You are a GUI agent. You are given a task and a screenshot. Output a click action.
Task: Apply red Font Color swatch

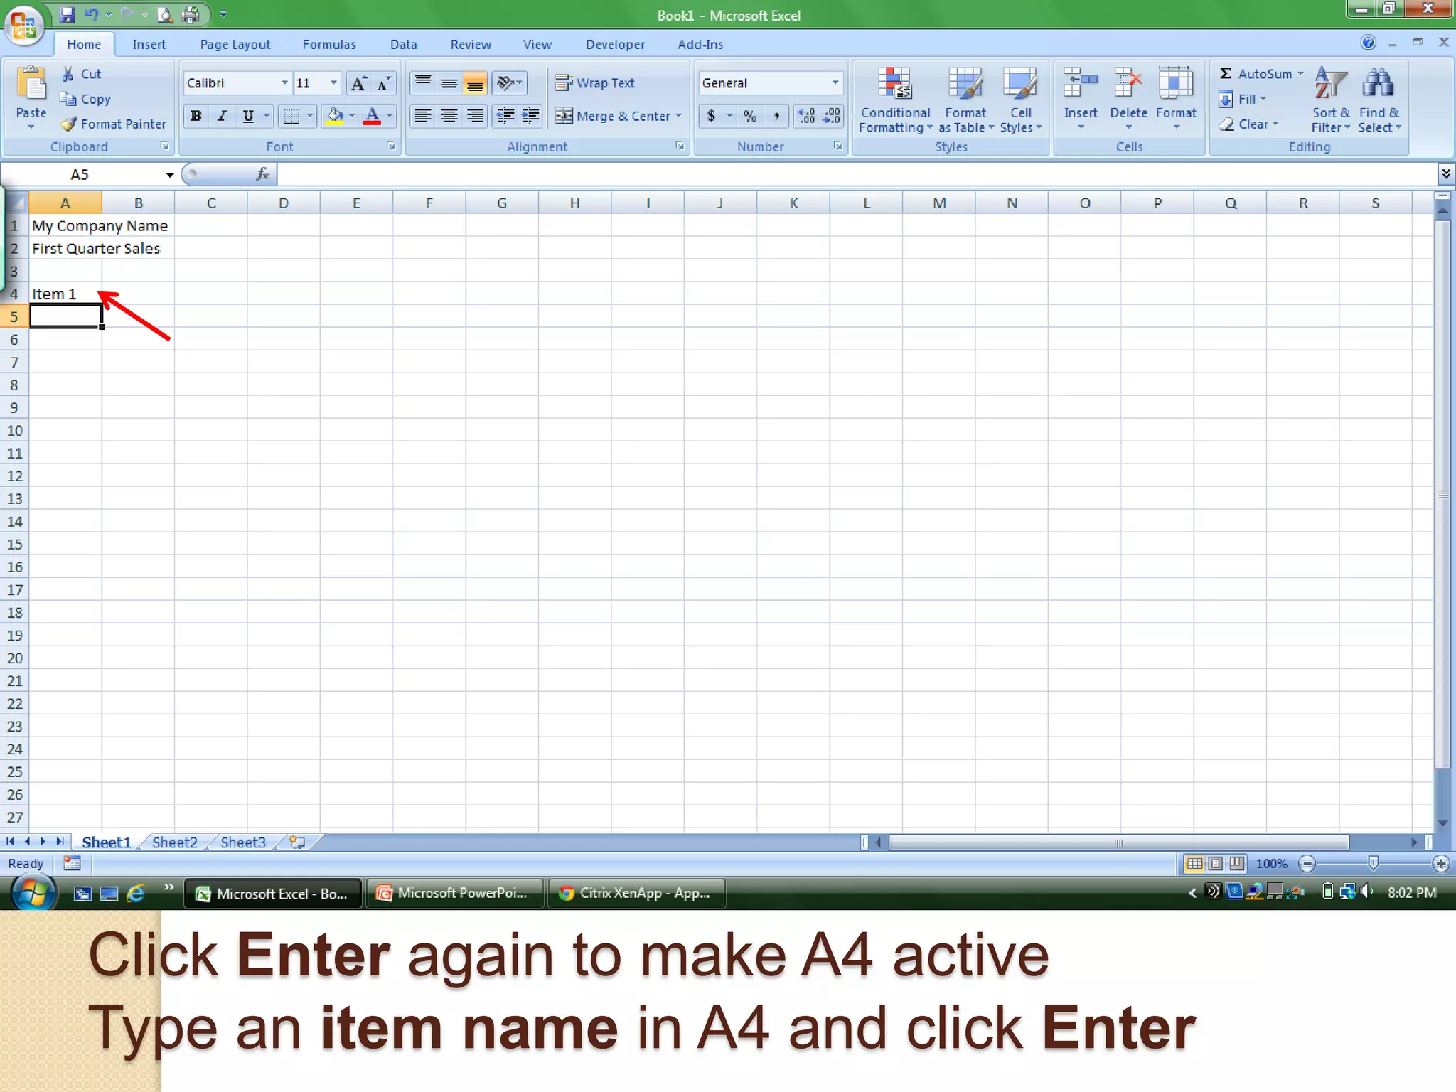click(372, 116)
